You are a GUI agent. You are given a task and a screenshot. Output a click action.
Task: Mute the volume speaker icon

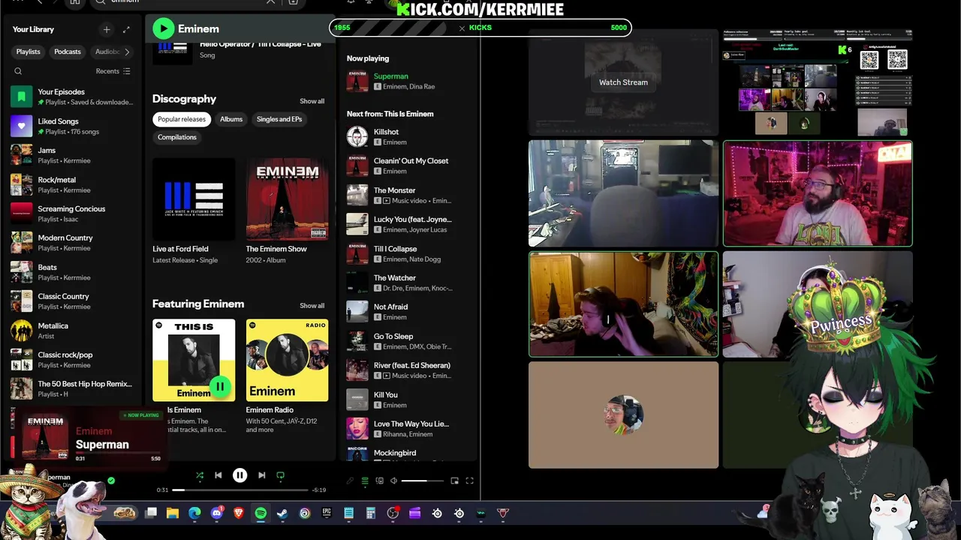pos(393,481)
